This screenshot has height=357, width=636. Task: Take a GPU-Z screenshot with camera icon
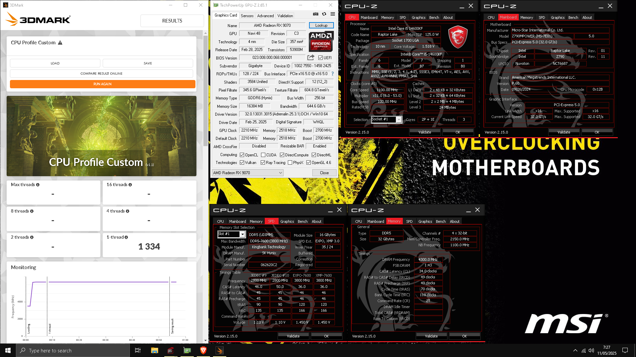315,14
